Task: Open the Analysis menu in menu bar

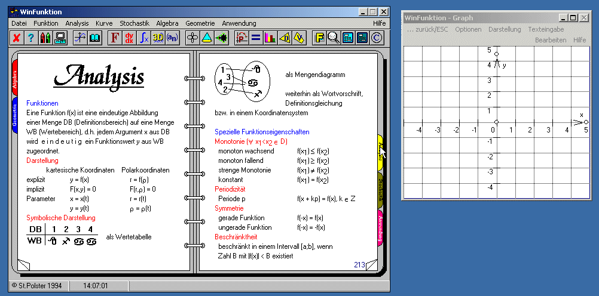Action: click(x=77, y=23)
